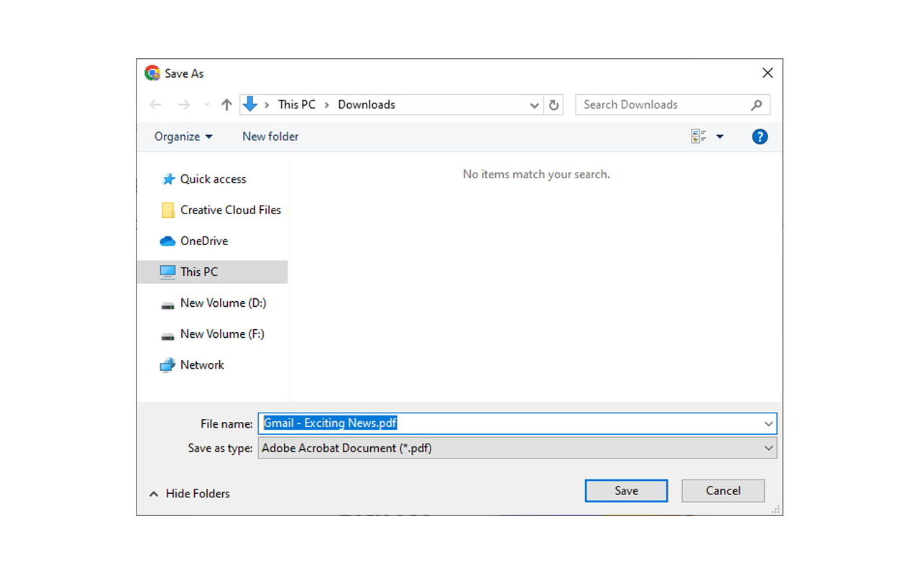Navigate up one folder level
The height and width of the screenshot is (575, 920).
(226, 104)
